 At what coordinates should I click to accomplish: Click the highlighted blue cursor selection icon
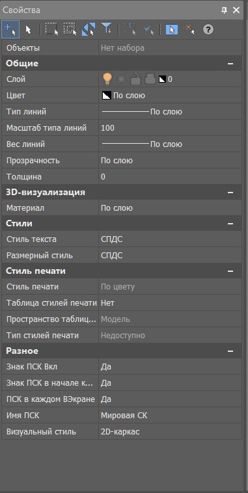[x=172, y=29]
